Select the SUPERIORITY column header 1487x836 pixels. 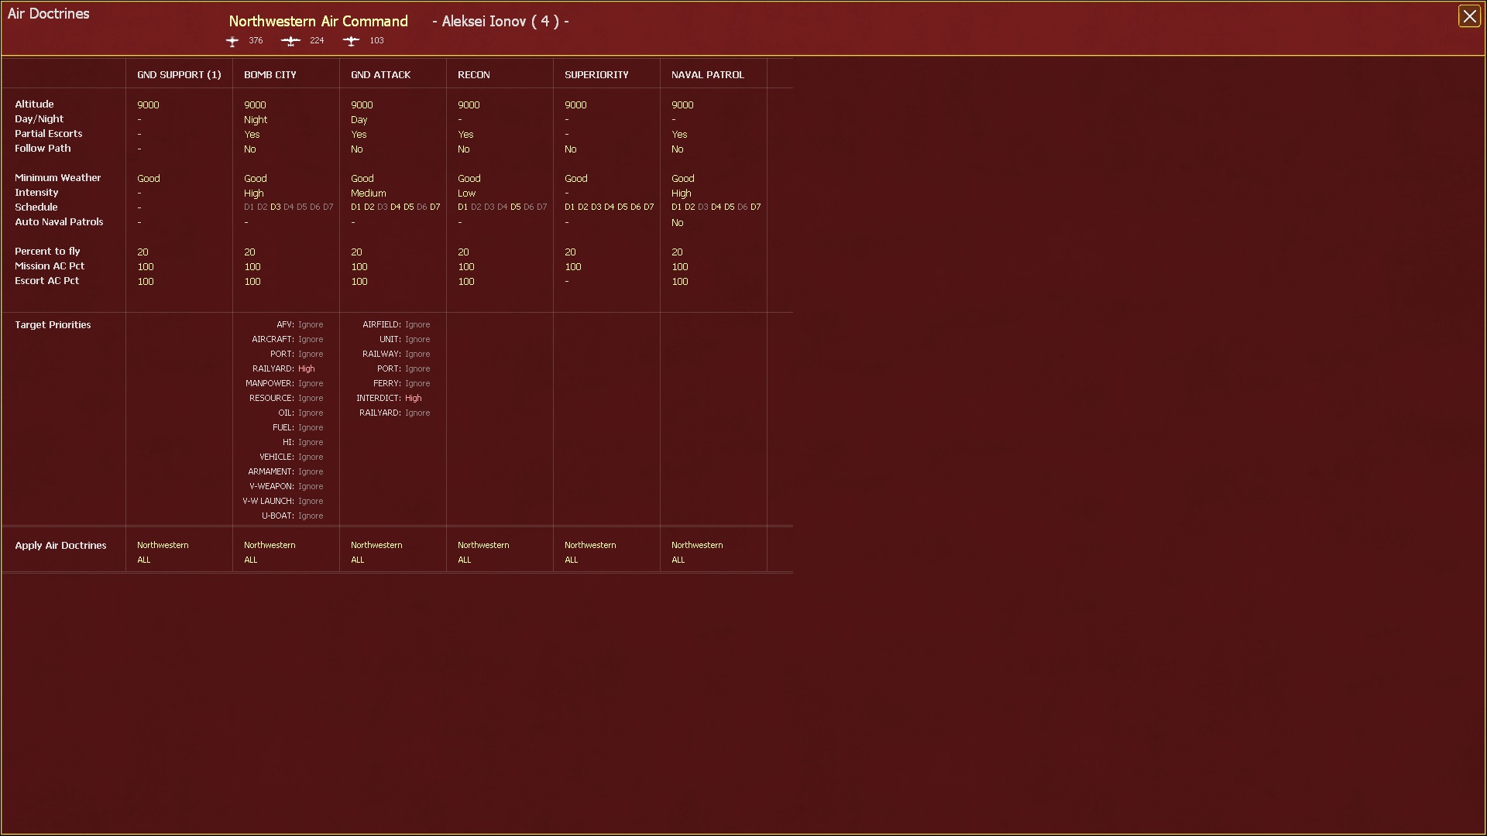click(x=596, y=74)
